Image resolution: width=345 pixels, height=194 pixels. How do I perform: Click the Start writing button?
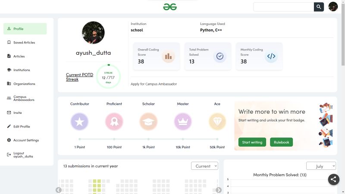click(x=252, y=142)
